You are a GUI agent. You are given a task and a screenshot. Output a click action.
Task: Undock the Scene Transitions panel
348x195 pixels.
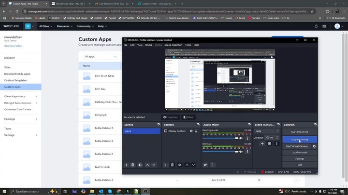click(x=279, y=125)
